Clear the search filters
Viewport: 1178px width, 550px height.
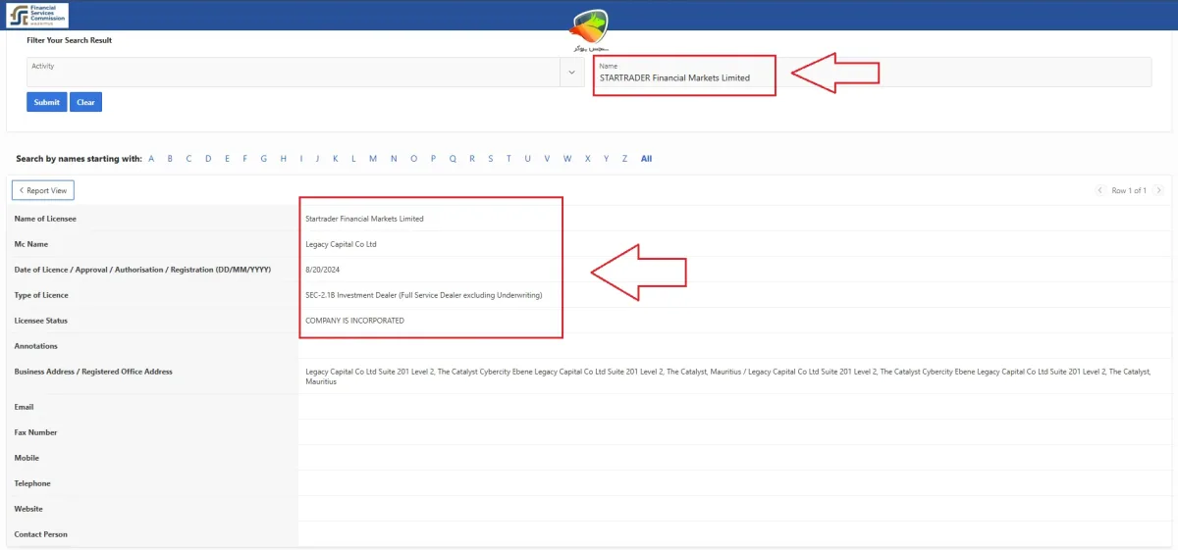point(85,102)
